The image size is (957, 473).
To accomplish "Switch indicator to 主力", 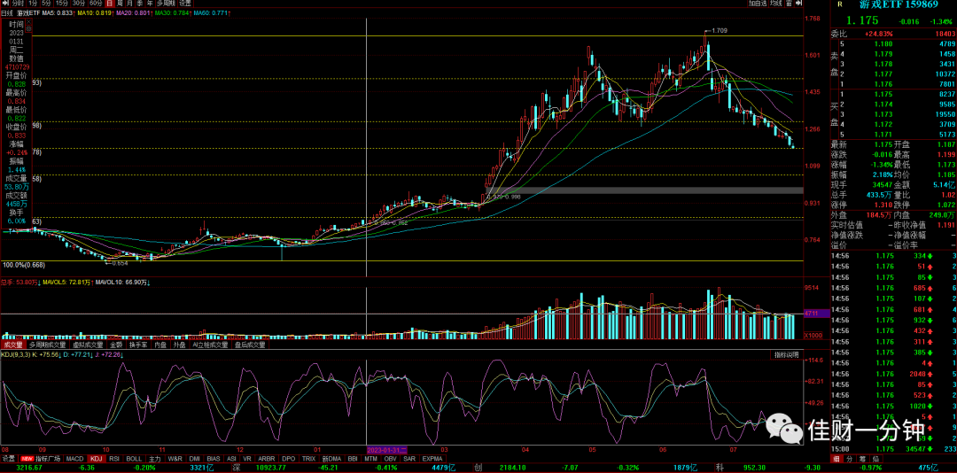I will (x=155, y=458).
